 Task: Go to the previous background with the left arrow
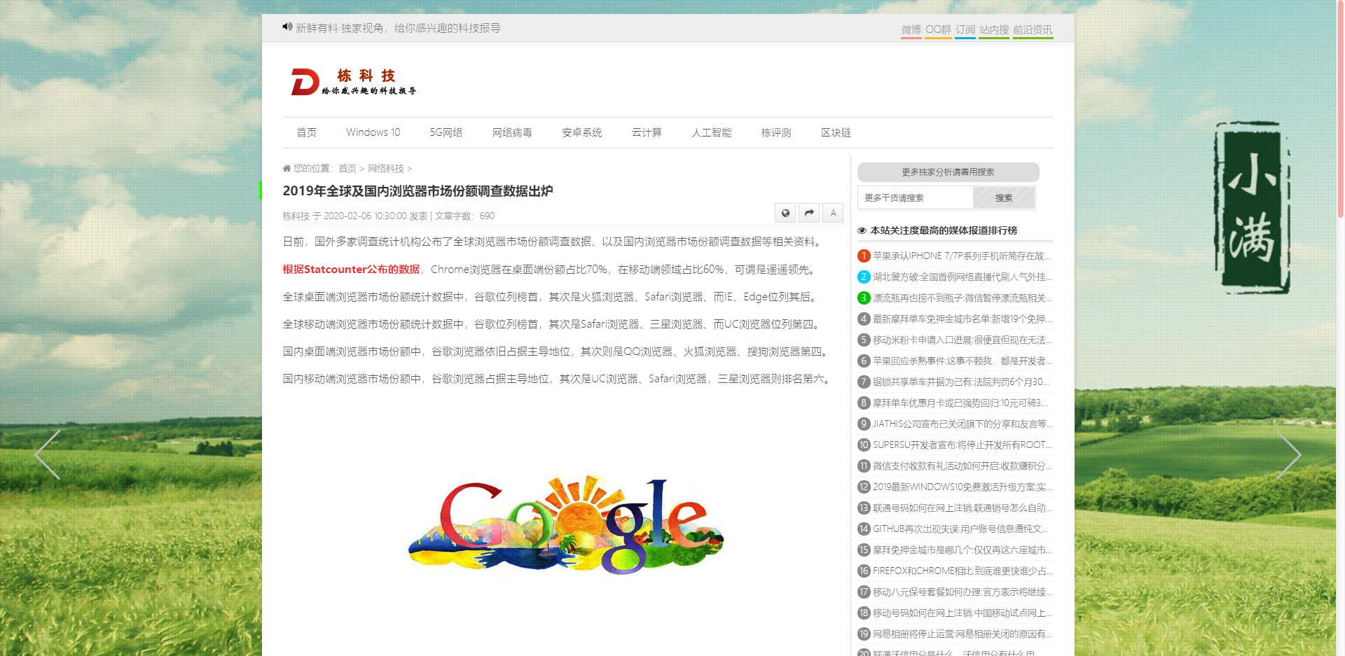[x=48, y=454]
